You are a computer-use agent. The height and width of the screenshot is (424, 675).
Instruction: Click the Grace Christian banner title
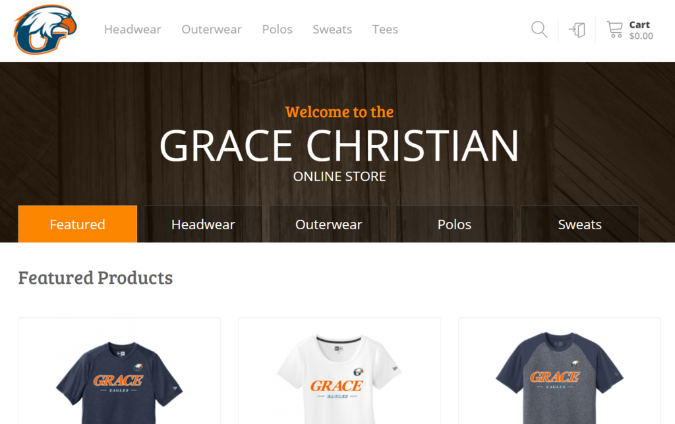339,146
